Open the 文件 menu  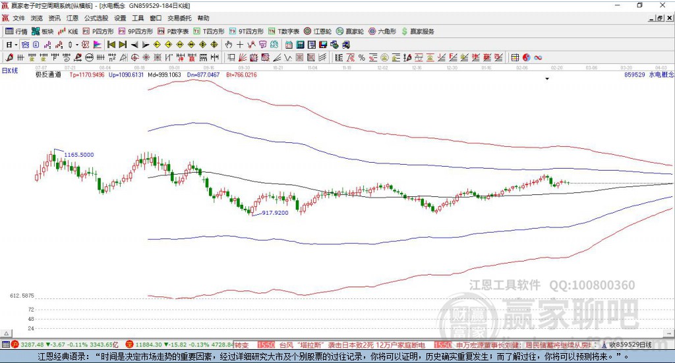click(x=18, y=18)
